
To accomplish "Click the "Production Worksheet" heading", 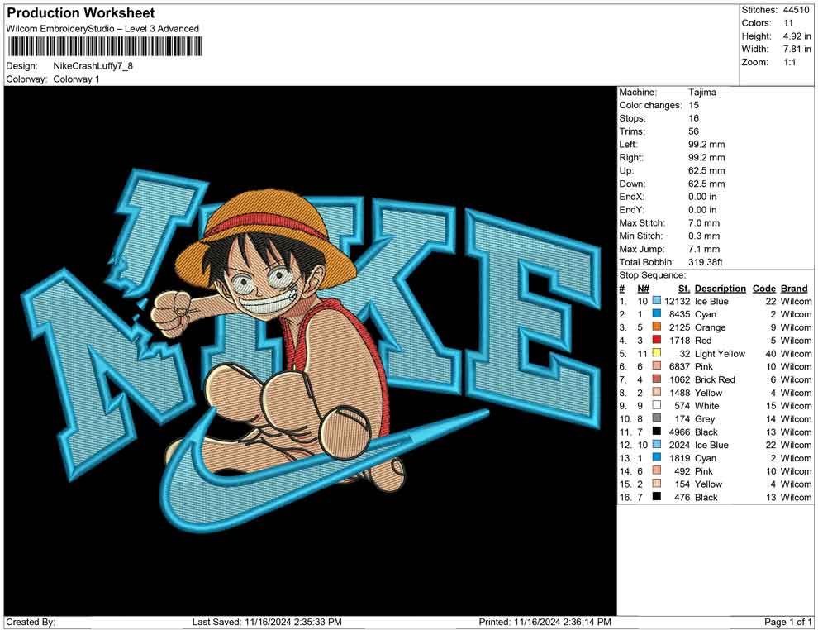I will point(81,13).
